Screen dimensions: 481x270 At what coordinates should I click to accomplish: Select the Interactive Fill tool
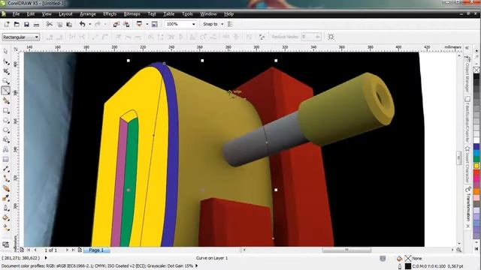pyautogui.click(x=5, y=228)
